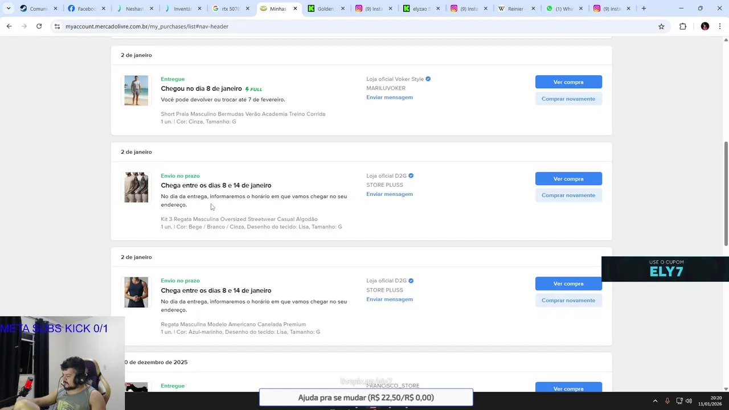Click scrollbar down arrow
Image resolution: width=729 pixels, height=410 pixels.
click(726, 389)
